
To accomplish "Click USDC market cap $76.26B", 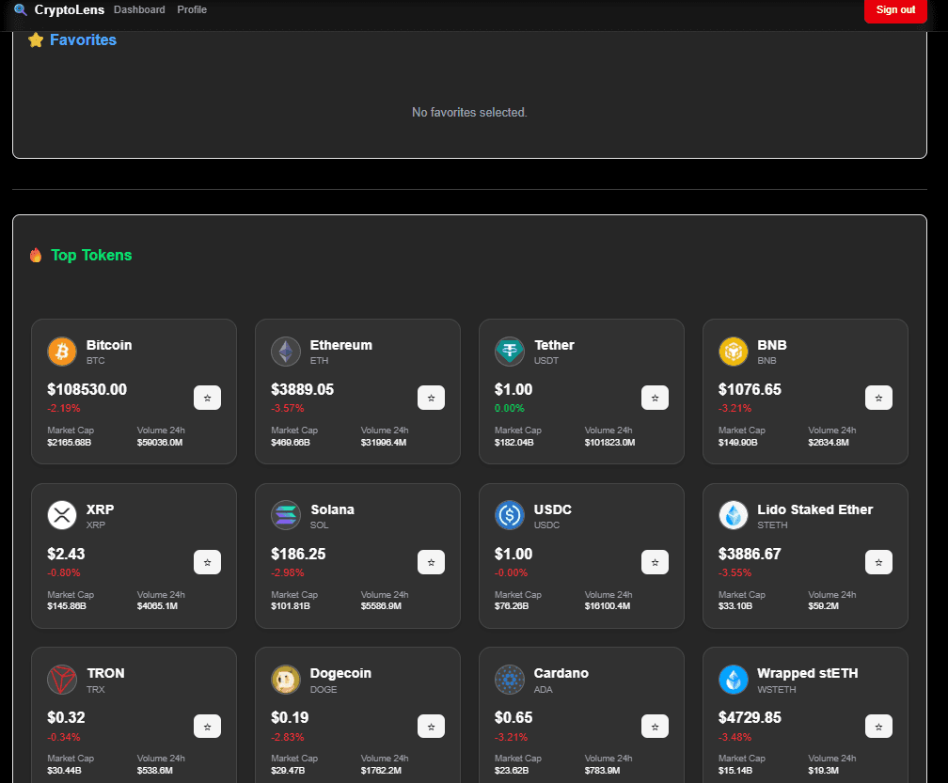I will tap(512, 606).
